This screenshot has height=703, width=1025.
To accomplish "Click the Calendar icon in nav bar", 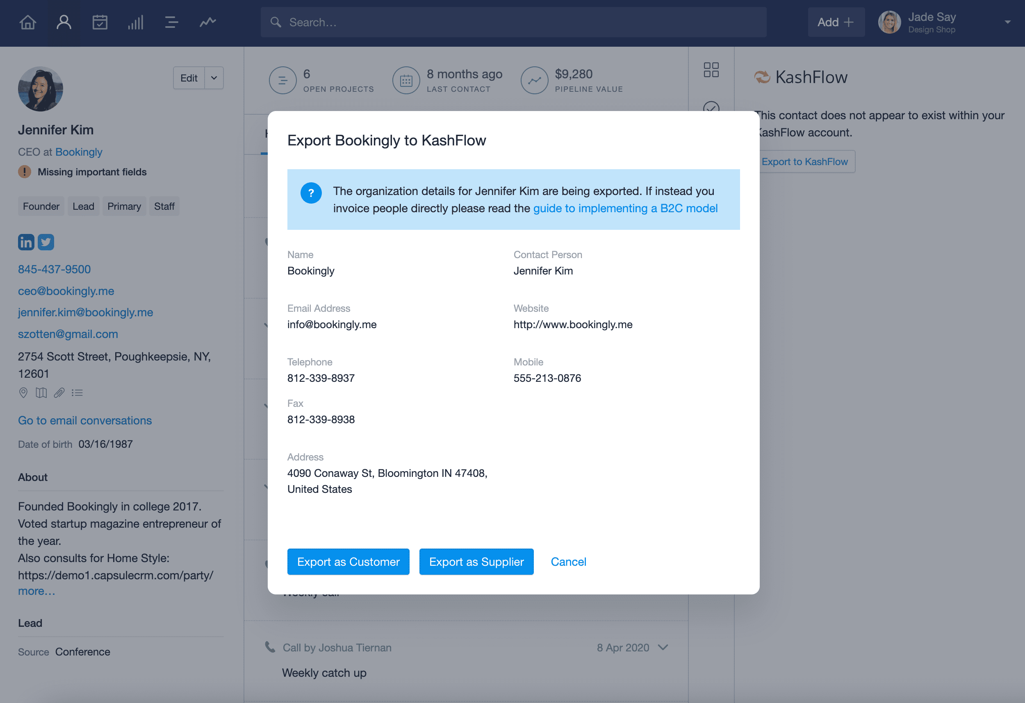I will (x=100, y=21).
